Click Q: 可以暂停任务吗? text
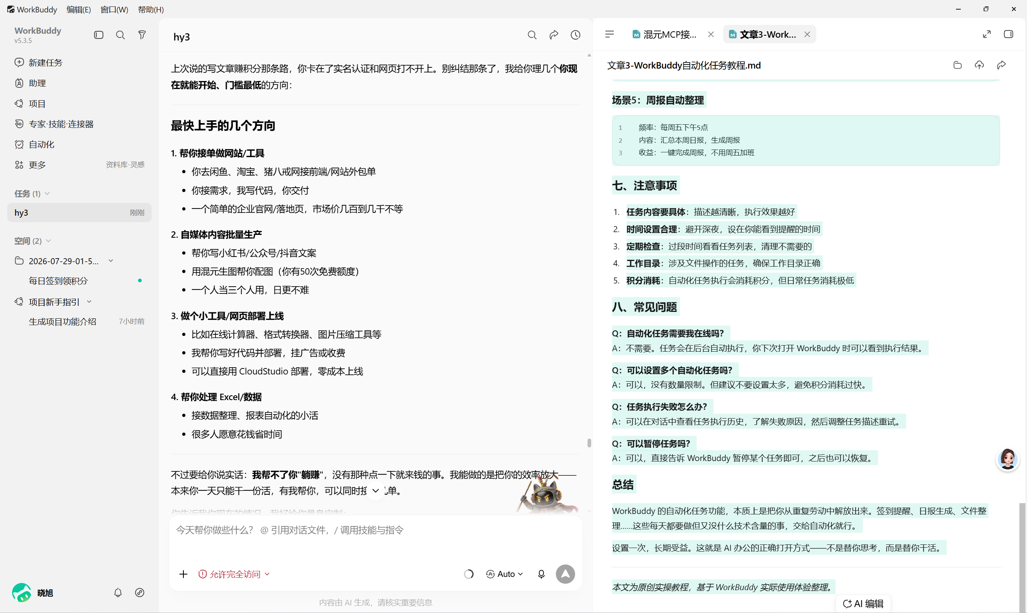 pyautogui.click(x=651, y=443)
